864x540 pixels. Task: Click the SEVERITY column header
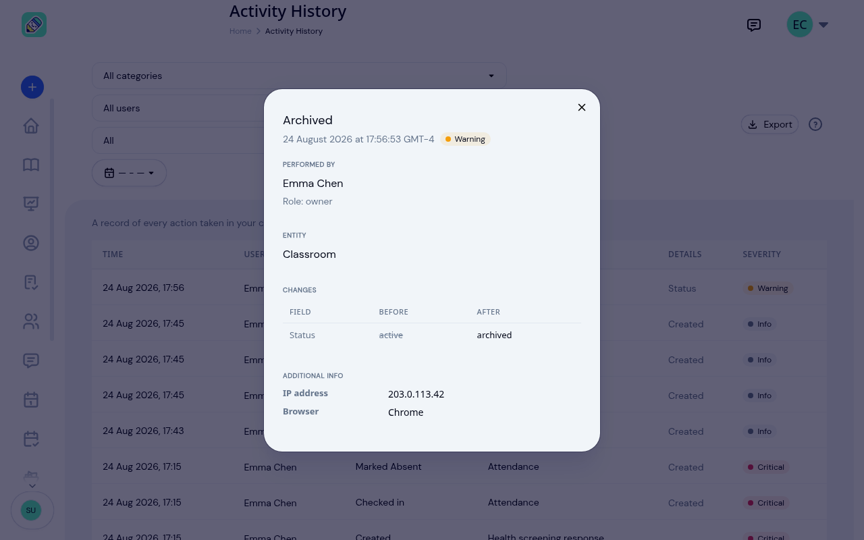(x=761, y=254)
